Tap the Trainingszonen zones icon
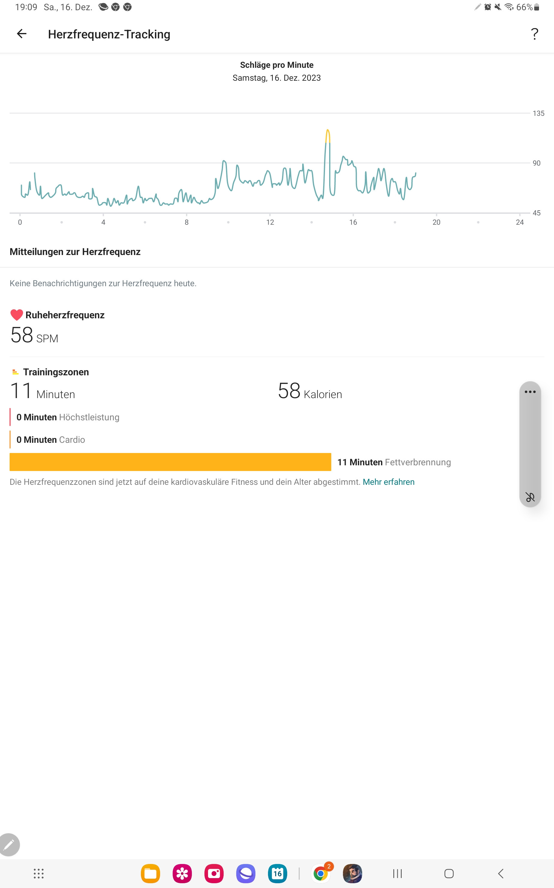This screenshot has width=554, height=888. click(x=15, y=372)
